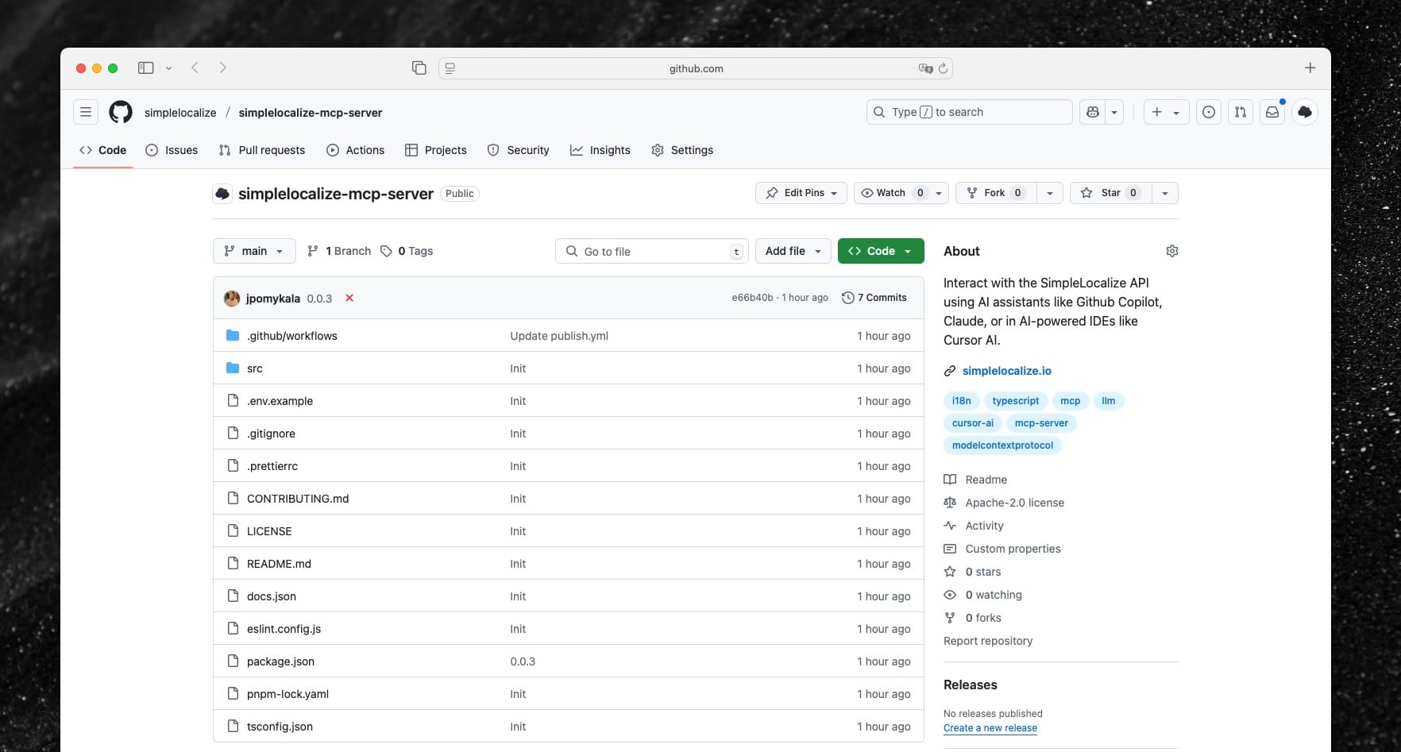Open the green Code dropdown button

[881, 251]
